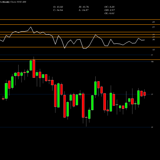This screenshot has height=160, width=160.
Task: Click the '16' label beside the white line
Action: [153, 40]
